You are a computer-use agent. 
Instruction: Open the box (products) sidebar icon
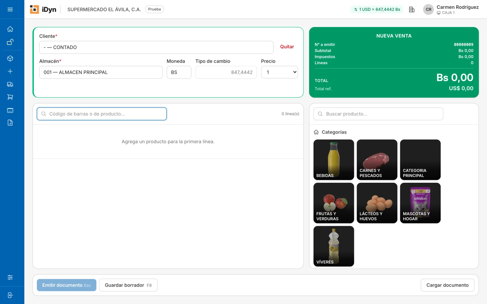10,58
